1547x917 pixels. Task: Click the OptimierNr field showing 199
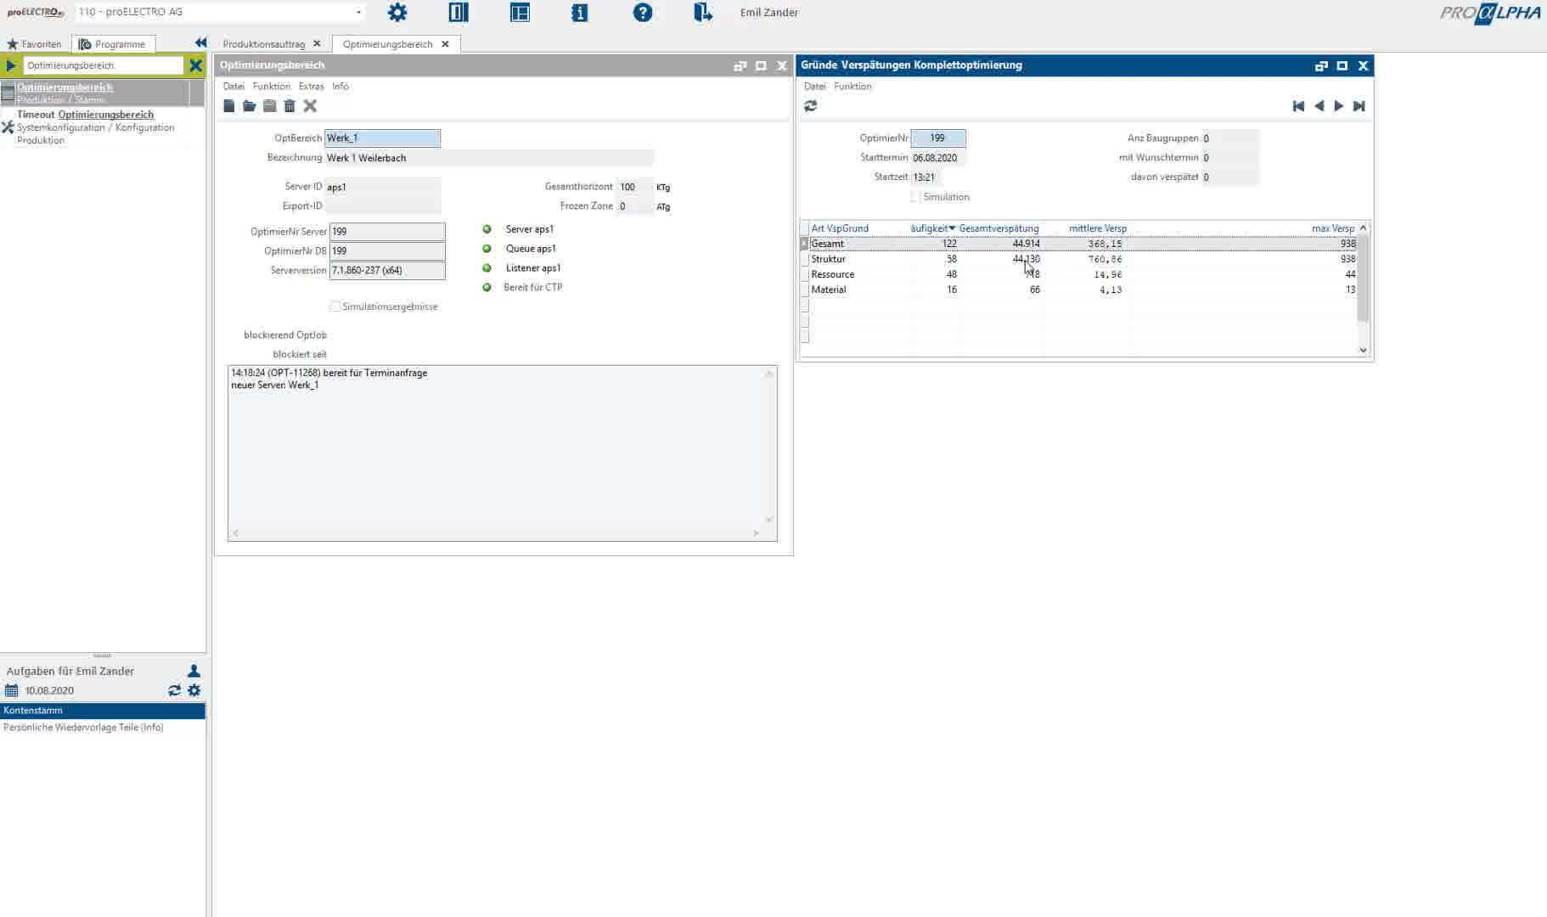(938, 138)
